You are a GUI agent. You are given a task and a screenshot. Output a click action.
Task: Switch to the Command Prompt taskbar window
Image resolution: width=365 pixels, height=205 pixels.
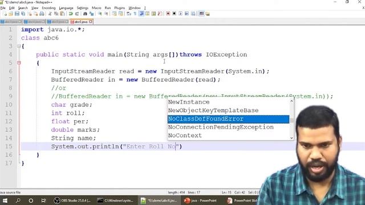point(116,200)
